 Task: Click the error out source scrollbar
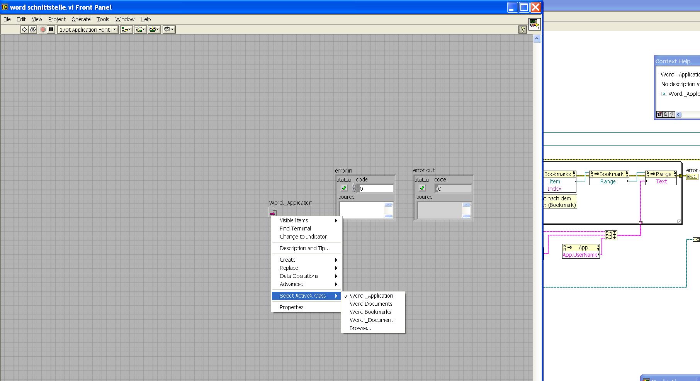[467, 210]
